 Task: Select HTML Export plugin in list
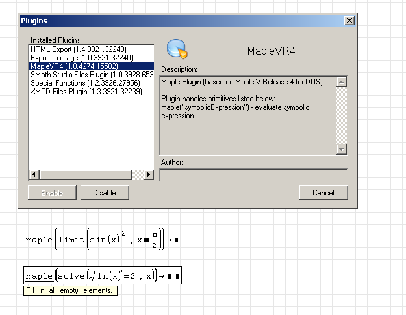(78, 49)
